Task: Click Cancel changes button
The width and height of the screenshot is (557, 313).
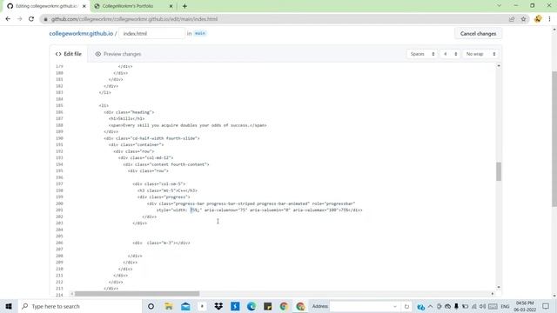Action: click(478, 33)
